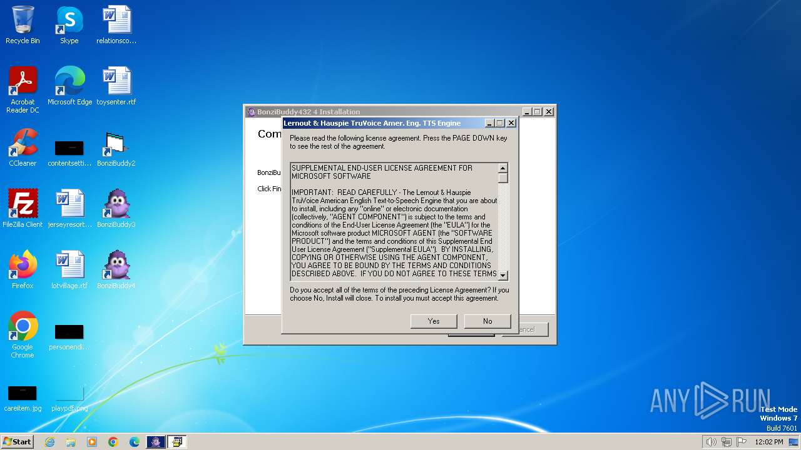The width and height of the screenshot is (801, 450).
Task: Select the Google Chrome desktop shortcut
Action: click(x=23, y=336)
